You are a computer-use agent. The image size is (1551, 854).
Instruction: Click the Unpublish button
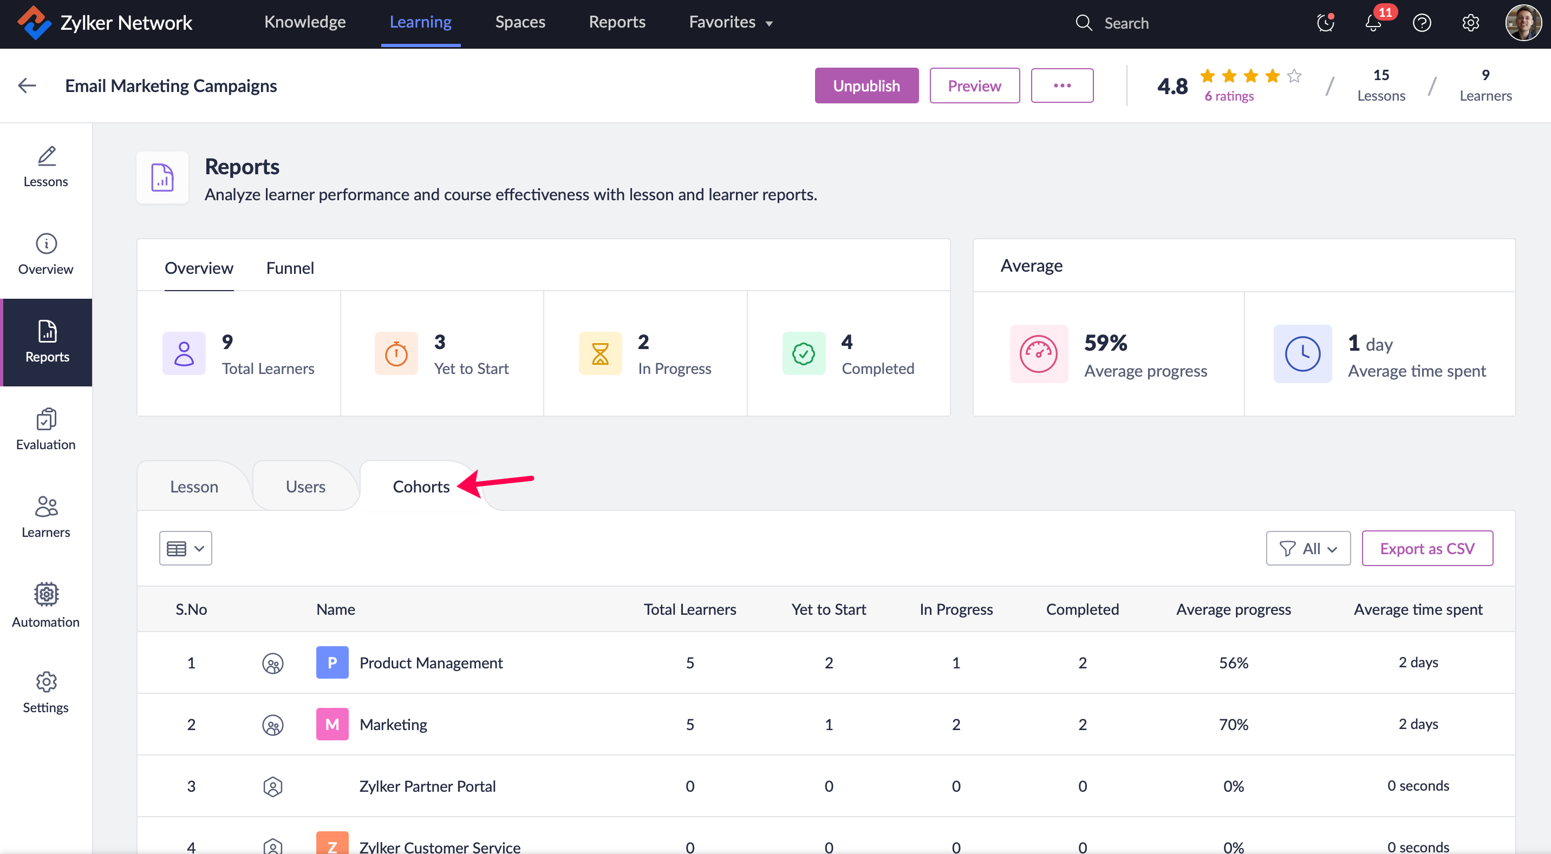pyautogui.click(x=866, y=86)
